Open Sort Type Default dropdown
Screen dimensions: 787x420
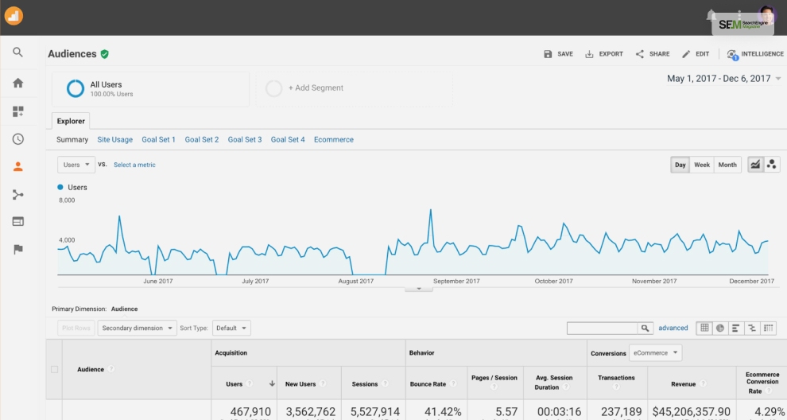tap(231, 328)
